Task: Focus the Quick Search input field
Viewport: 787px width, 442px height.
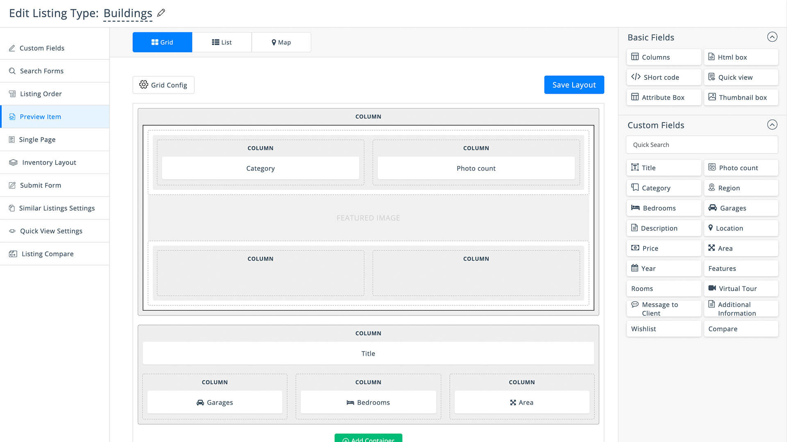Action: (702, 145)
